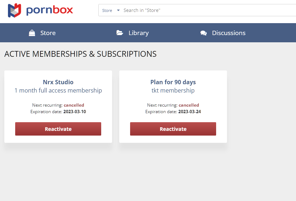Viewport: 296px width, 201px height.
Task: Expand the caret arrow beside search scope
Action: (118, 10)
